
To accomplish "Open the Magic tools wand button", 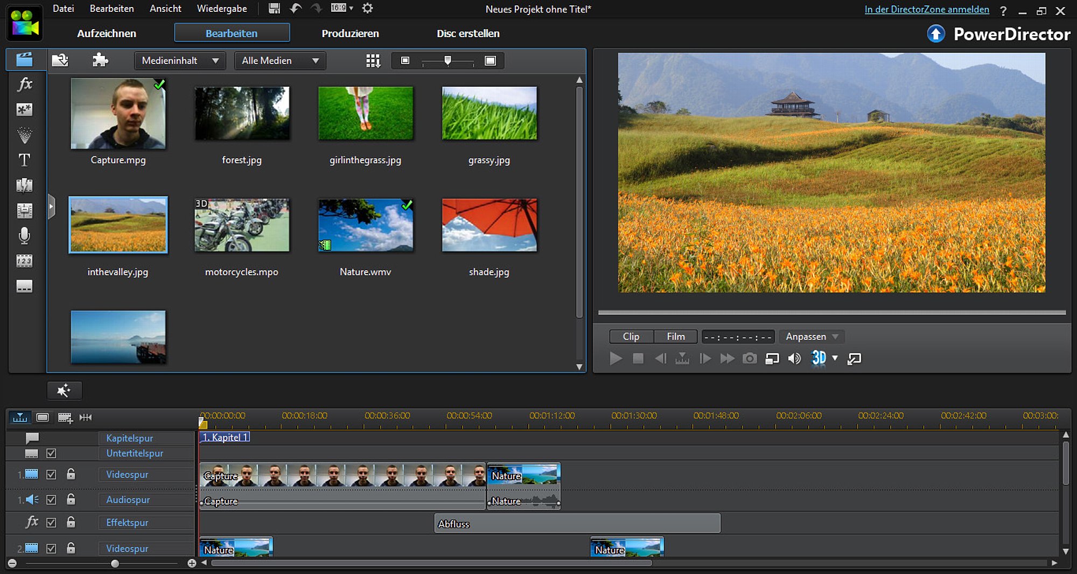I will 64,390.
